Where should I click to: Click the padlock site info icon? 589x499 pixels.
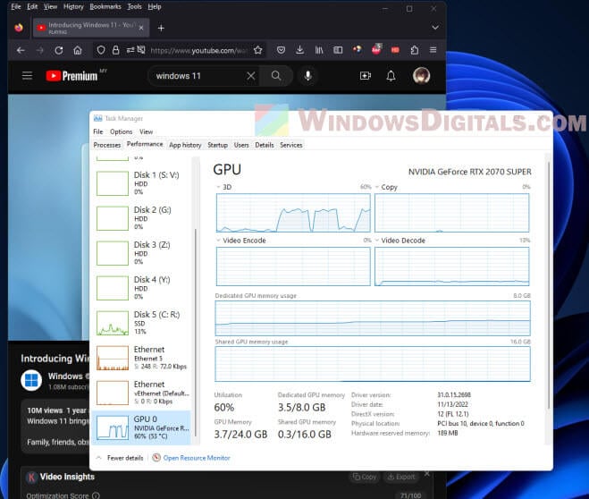115,50
